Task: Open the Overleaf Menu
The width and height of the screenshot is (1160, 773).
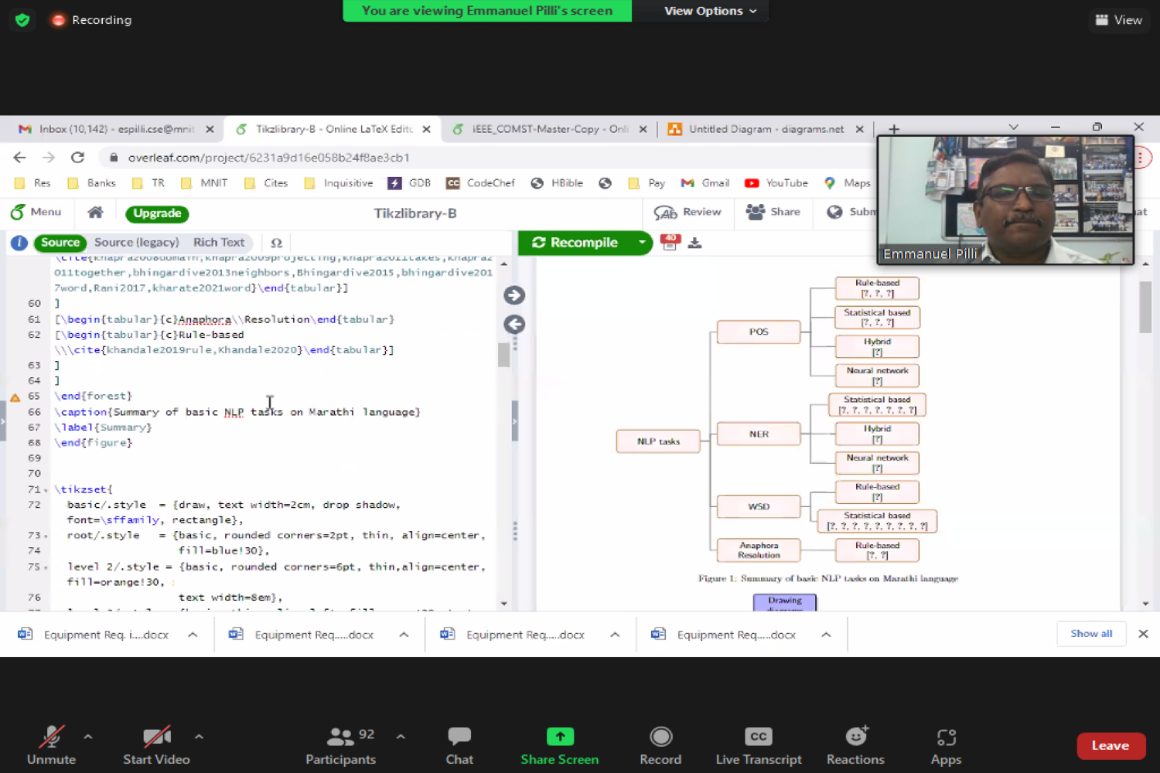Action: [x=36, y=212]
